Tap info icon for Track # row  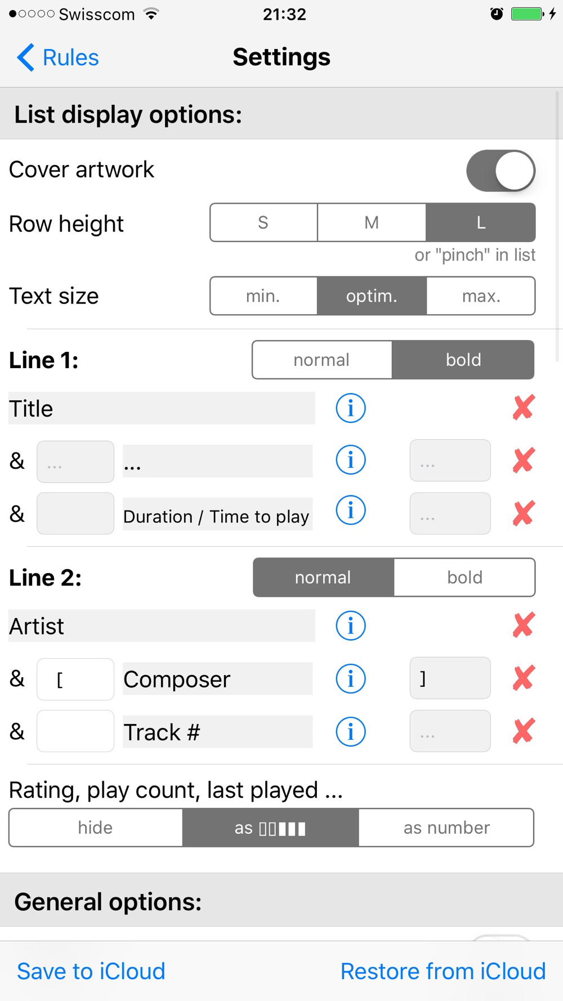350,732
